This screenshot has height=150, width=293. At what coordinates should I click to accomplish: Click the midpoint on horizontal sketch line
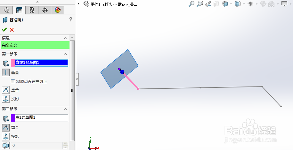[x=200, y=87]
